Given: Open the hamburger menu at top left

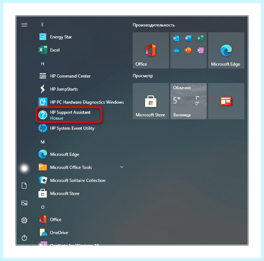Looking at the screenshot, I should click(24, 25).
